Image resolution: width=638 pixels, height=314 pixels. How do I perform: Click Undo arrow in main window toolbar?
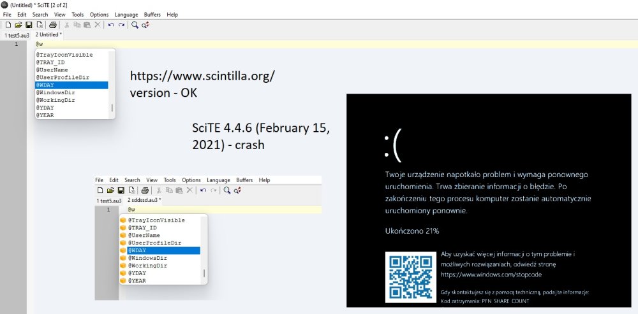coord(111,25)
